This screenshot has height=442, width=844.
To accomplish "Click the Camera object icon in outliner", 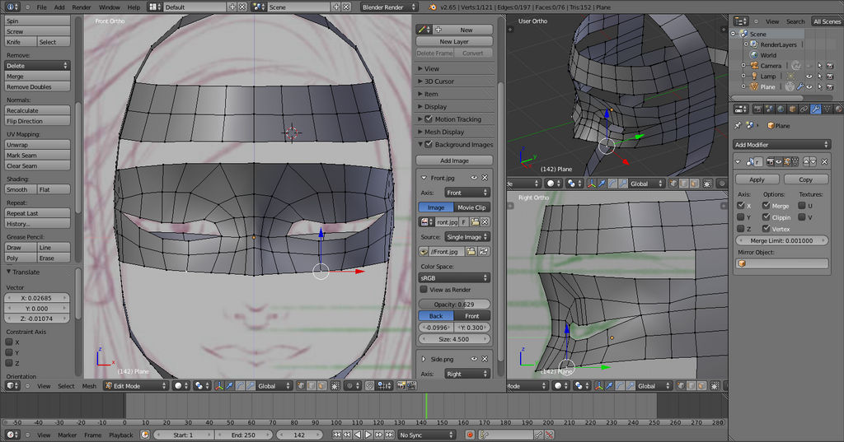I will tap(753, 66).
